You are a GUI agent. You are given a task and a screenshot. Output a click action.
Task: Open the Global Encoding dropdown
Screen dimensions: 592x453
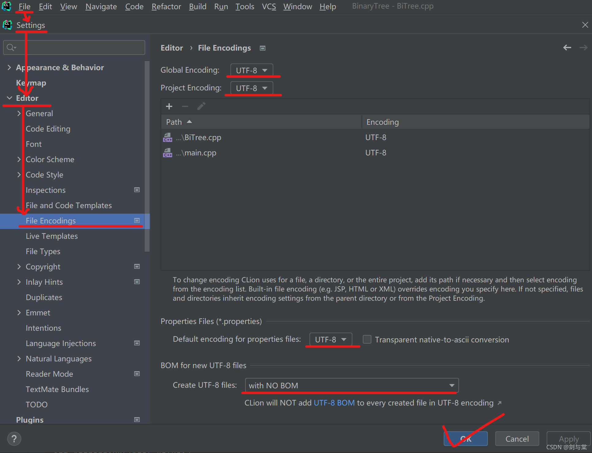[252, 70]
